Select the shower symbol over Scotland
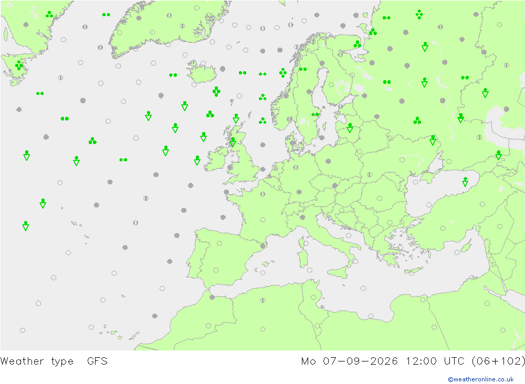 tap(233, 142)
